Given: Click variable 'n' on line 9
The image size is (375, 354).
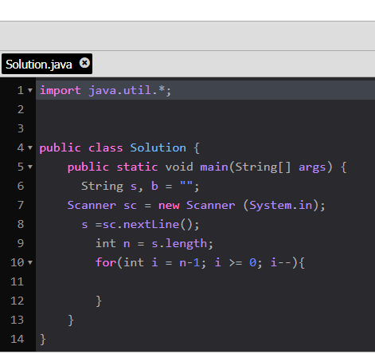Looking at the screenshot, I should click(x=127, y=244).
